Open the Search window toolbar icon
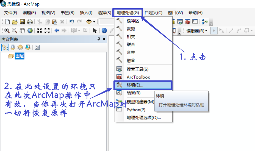Viewport: 255px width, 151px height. [x=180, y=22]
